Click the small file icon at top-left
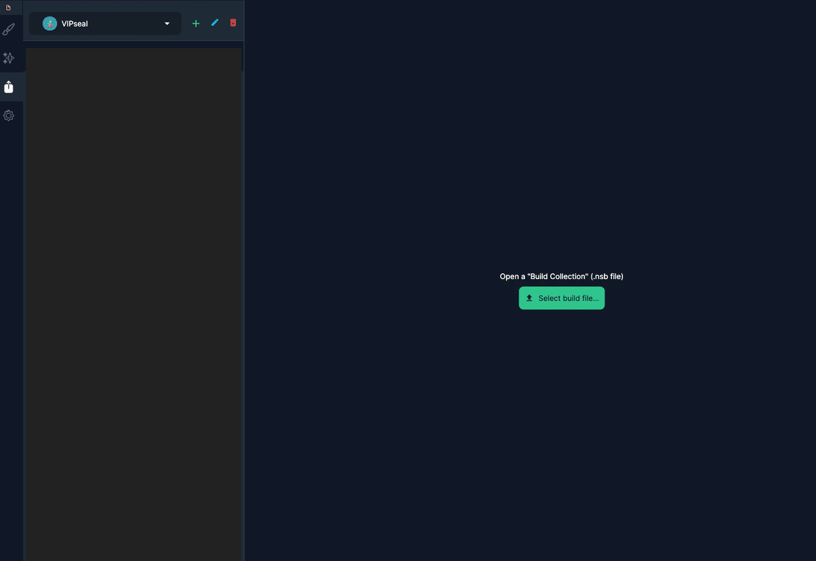The width and height of the screenshot is (816, 561). [x=8, y=7]
